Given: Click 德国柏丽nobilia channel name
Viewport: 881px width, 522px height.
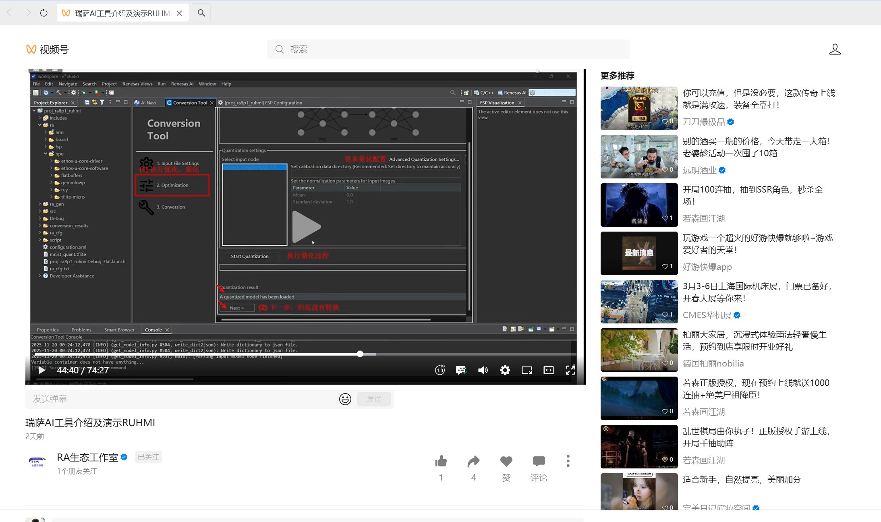Looking at the screenshot, I should point(713,364).
